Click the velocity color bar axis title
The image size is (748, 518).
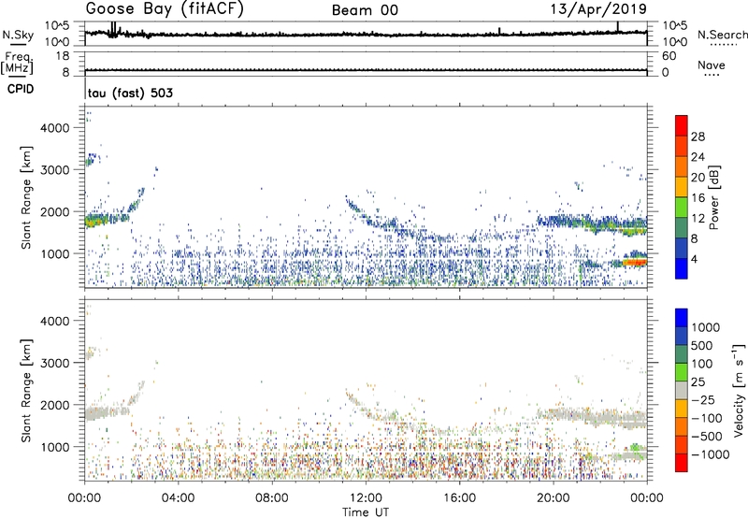pos(739,389)
